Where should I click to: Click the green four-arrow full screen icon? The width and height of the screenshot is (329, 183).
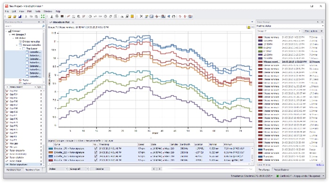point(42,17)
